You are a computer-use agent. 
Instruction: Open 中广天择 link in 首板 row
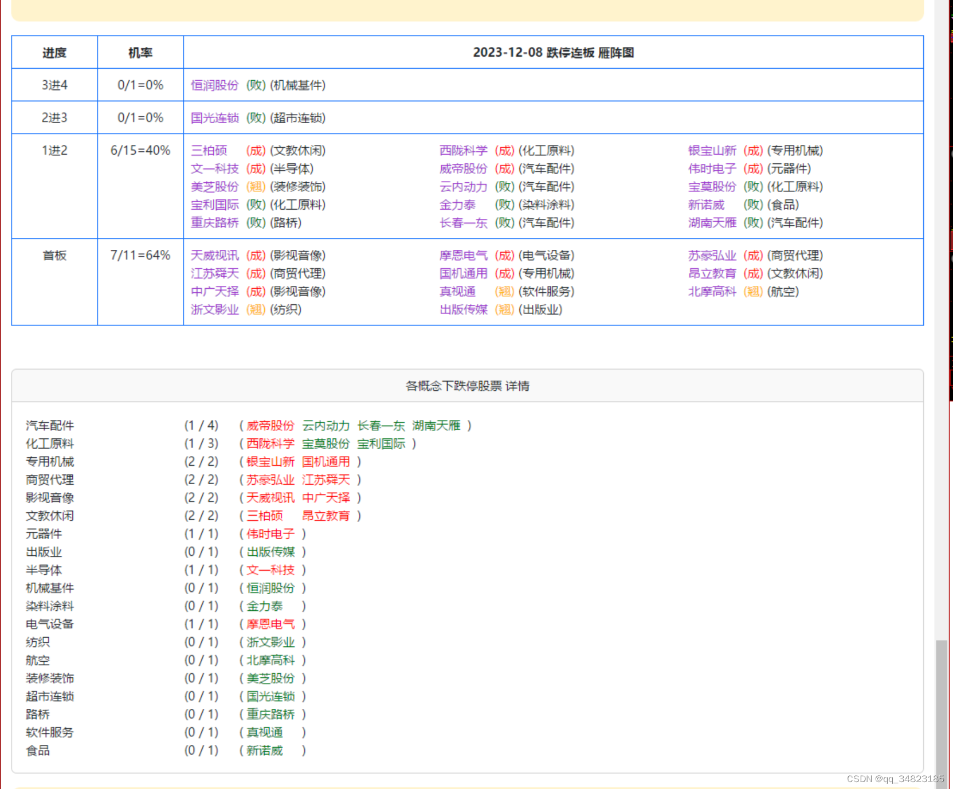point(215,292)
